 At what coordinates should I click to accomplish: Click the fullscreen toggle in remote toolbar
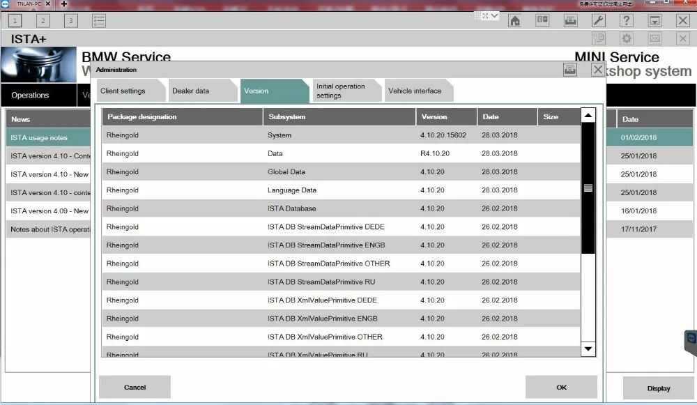pos(485,15)
